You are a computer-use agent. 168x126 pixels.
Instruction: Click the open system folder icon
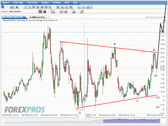point(45,12)
